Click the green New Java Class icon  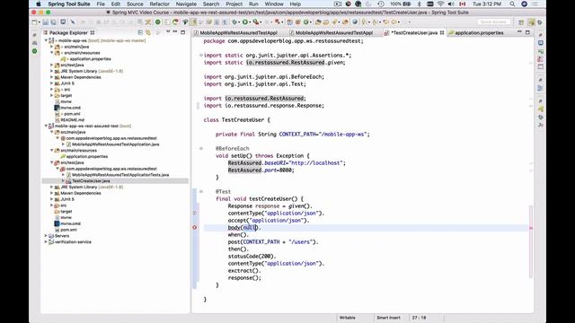pos(305,22)
